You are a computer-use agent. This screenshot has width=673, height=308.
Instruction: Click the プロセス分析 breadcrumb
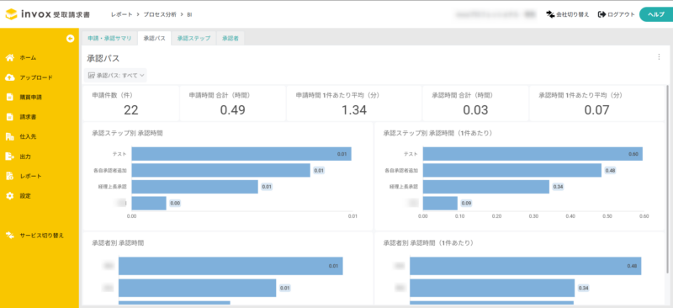click(160, 14)
